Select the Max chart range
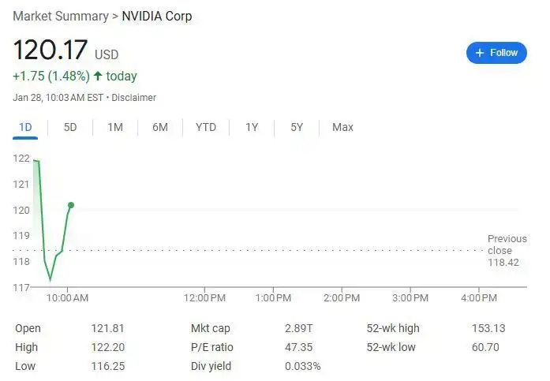The image size is (550, 381). click(342, 127)
